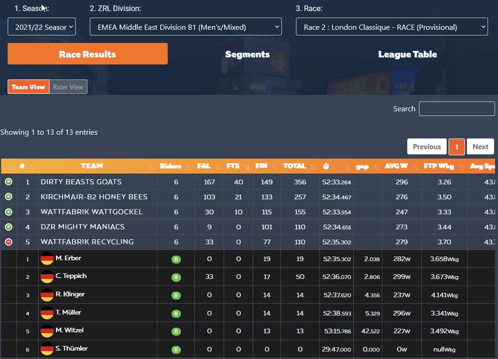Select the Team View toggle
Image resolution: width=498 pixels, height=359 pixels.
click(x=28, y=87)
